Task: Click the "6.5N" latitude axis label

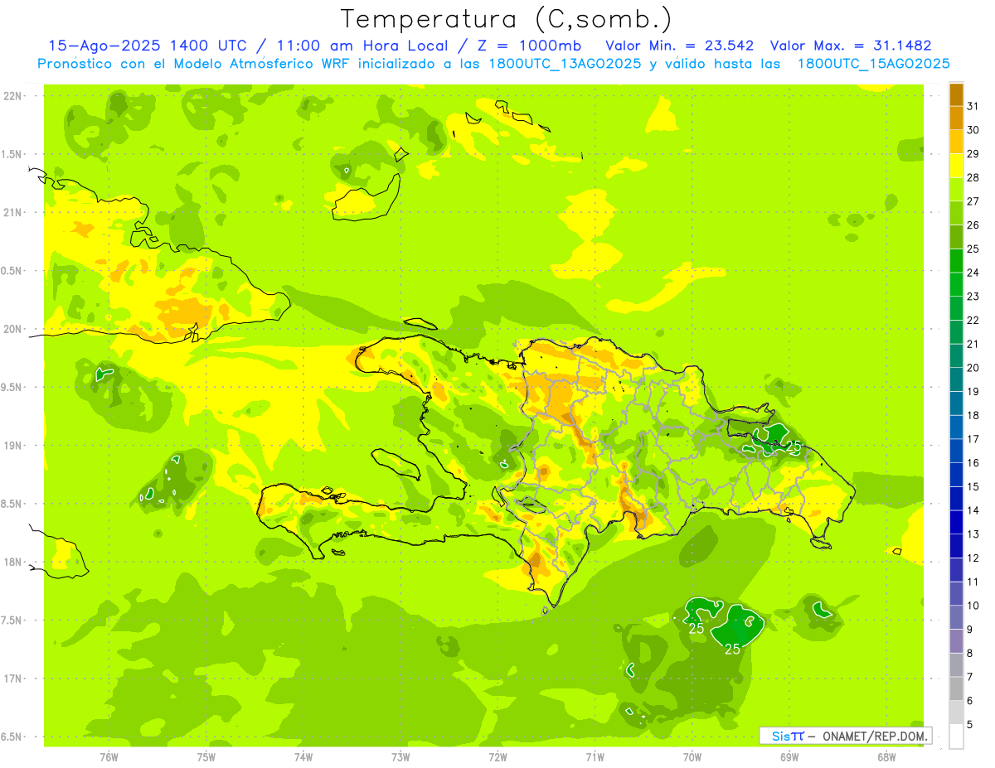Action: [x=12, y=737]
